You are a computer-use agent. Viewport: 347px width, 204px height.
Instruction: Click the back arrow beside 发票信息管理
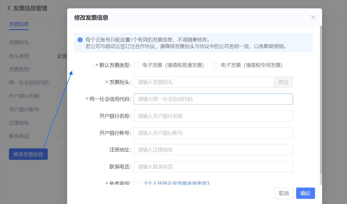pyautogui.click(x=9, y=8)
